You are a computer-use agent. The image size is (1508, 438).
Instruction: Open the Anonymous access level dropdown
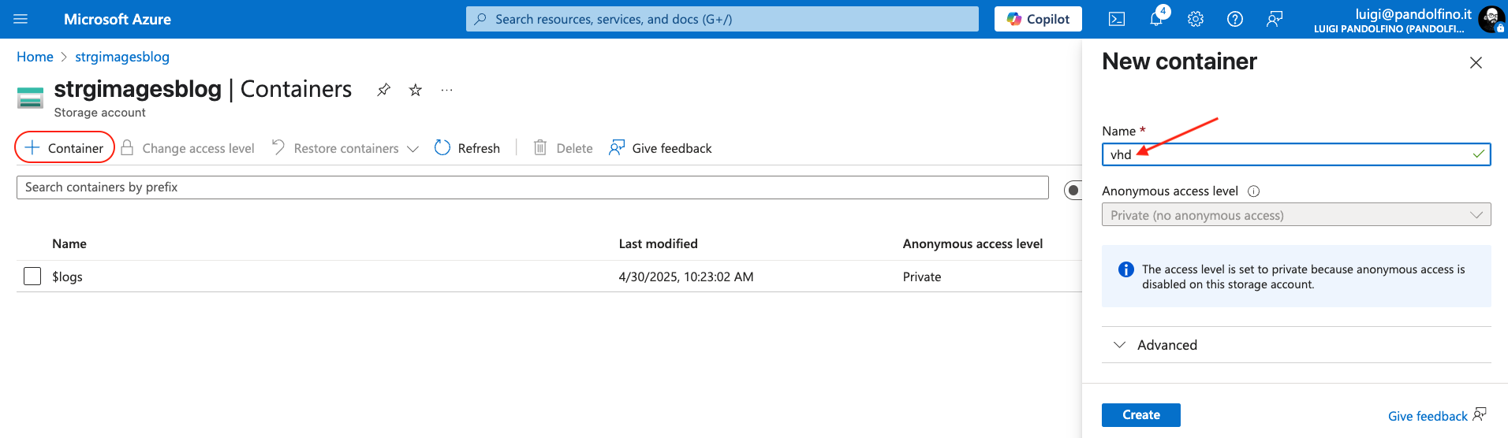(1296, 215)
